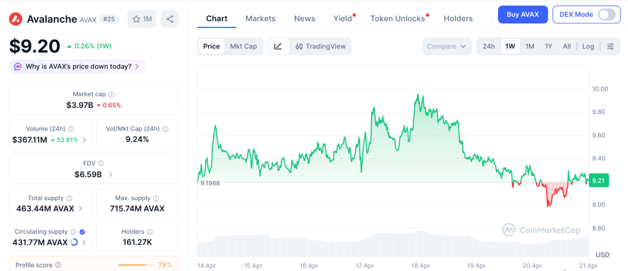
Task: Toggle DEX Mode switch
Action: (x=607, y=15)
